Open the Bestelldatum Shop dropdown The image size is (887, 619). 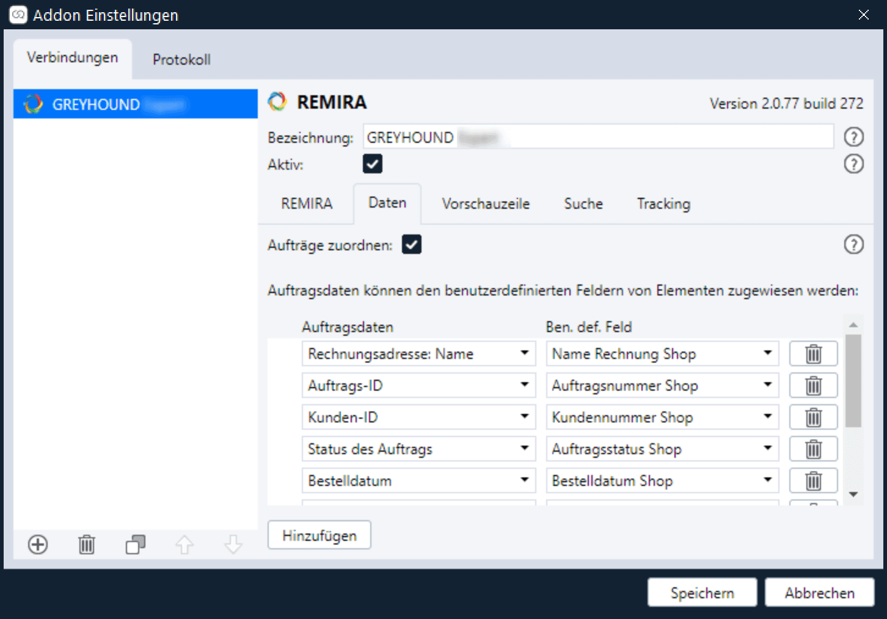click(x=662, y=480)
